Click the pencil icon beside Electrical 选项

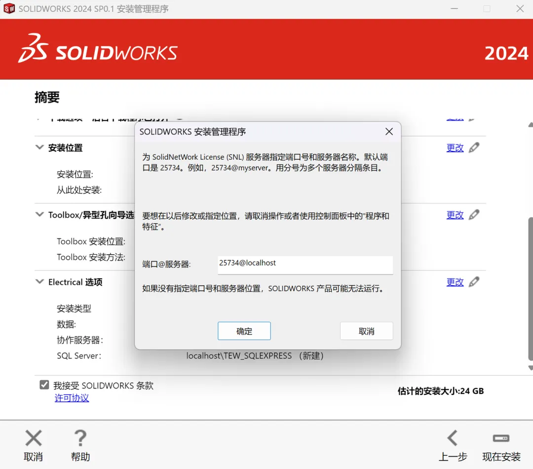pyautogui.click(x=474, y=282)
